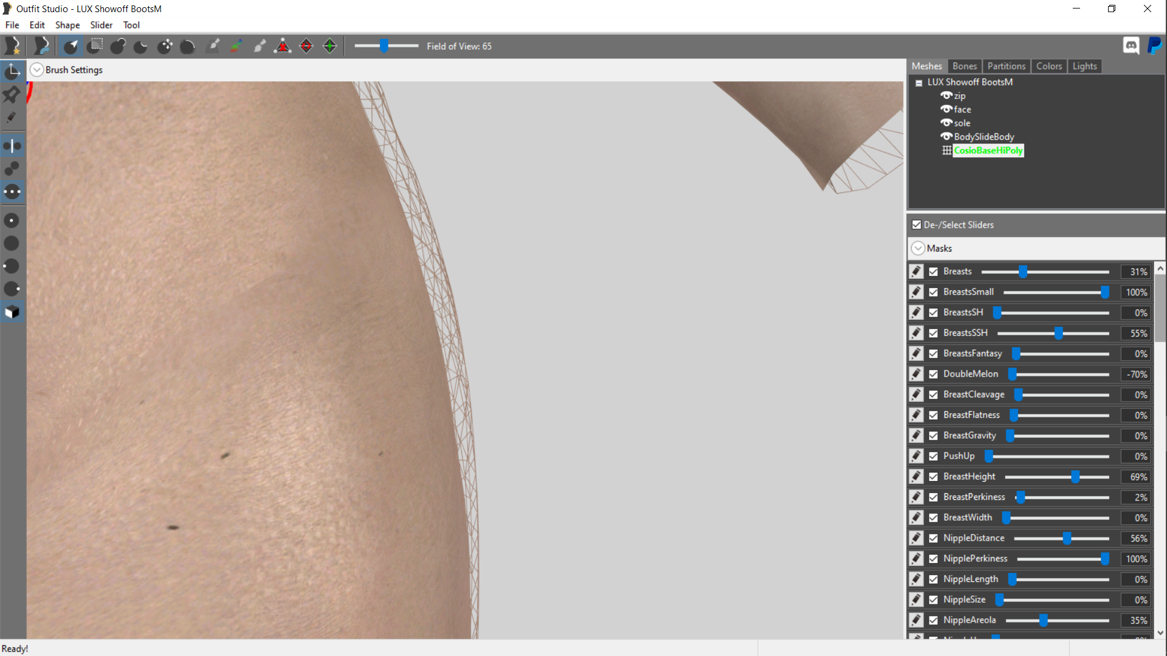Image resolution: width=1167 pixels, height=656 pixels.
Task: Click the Pivot pin tool
Action: (x=12, y=95)
